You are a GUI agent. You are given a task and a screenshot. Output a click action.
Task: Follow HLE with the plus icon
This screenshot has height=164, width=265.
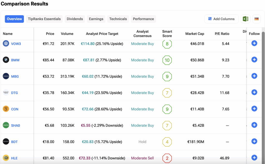click(x=254, y=158)
